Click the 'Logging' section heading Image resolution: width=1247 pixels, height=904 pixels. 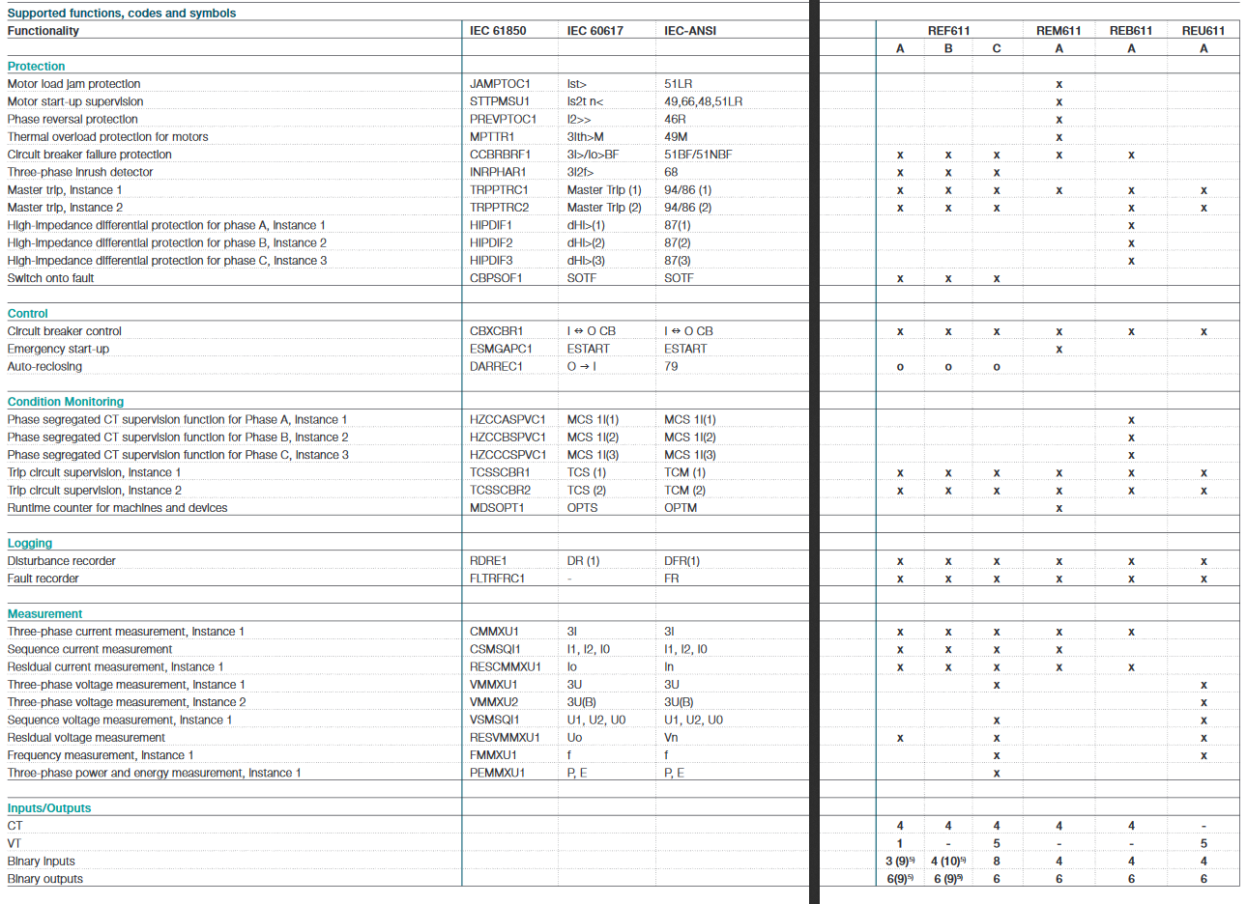tap(30, 544)
